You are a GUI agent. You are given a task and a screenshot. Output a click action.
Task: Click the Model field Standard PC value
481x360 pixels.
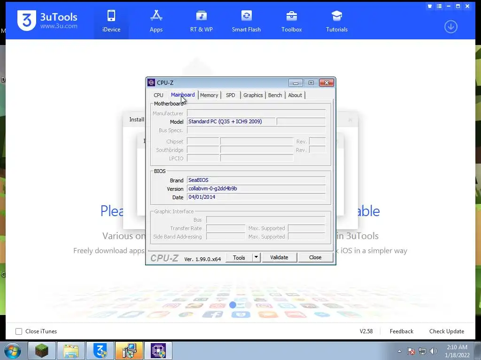point(231,121)
